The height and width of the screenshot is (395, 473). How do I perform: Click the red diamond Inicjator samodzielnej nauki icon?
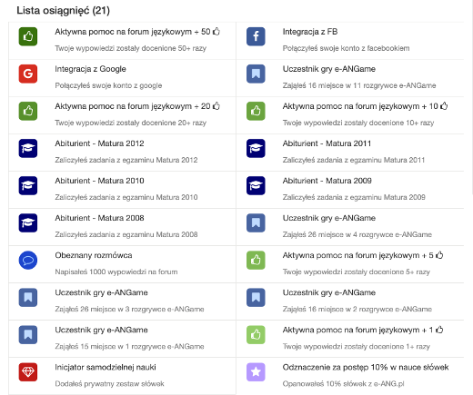28,372
